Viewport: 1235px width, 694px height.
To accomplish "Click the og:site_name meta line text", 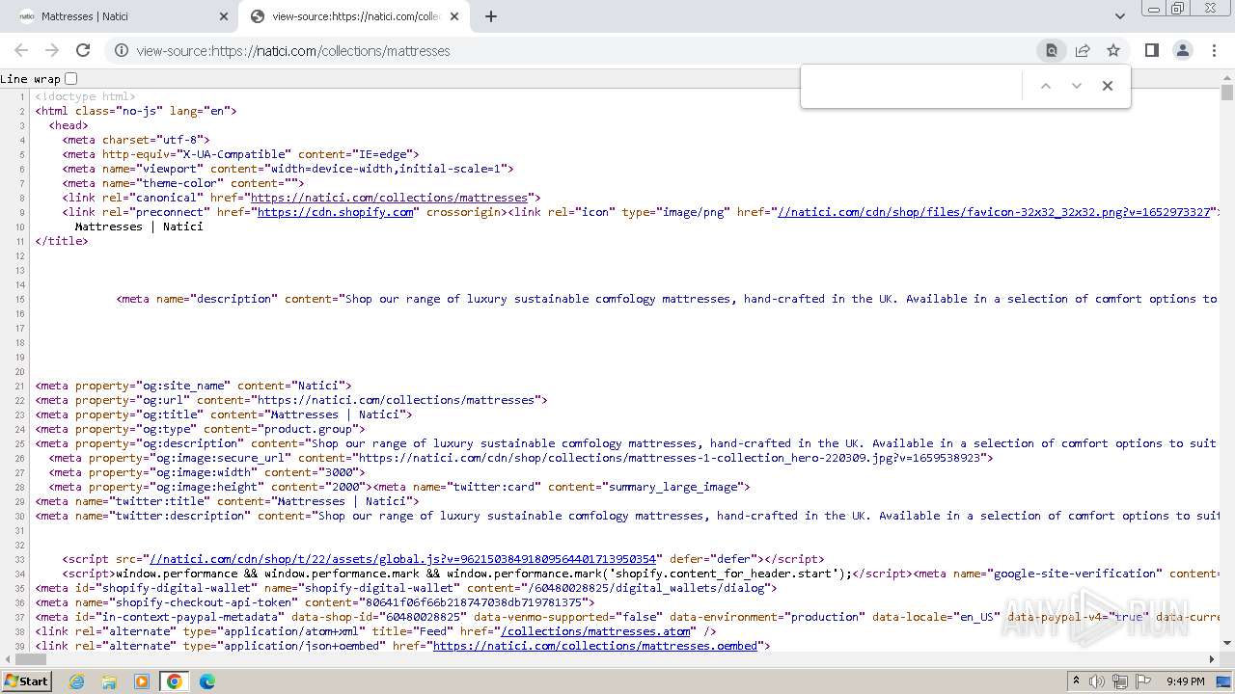I will (194, 386).
